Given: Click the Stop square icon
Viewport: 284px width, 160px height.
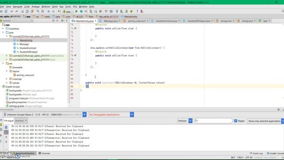Looking at the screenshot, I should click(101, 12).
